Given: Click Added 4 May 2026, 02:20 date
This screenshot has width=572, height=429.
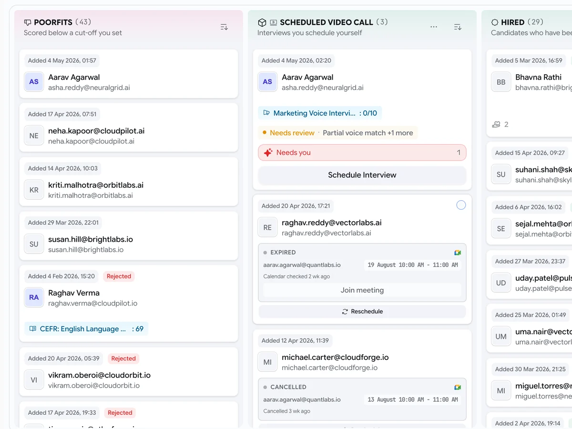Looking at the screenshot, I should pos(296,61).
